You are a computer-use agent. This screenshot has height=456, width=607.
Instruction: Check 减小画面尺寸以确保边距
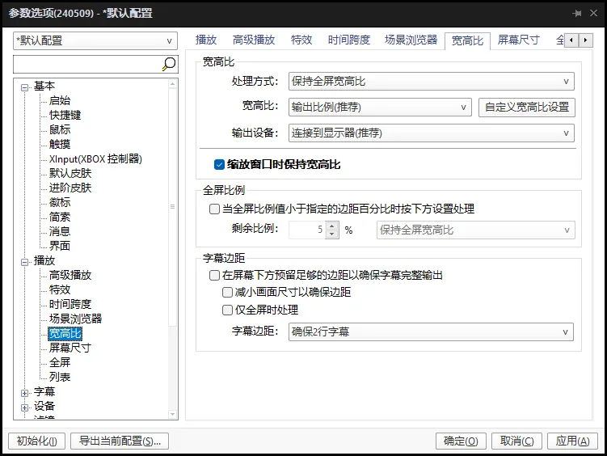[x=227, y=292]
